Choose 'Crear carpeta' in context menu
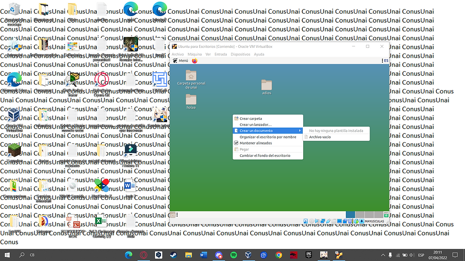This screenshot has width=465, height=261. click(268, 118)
